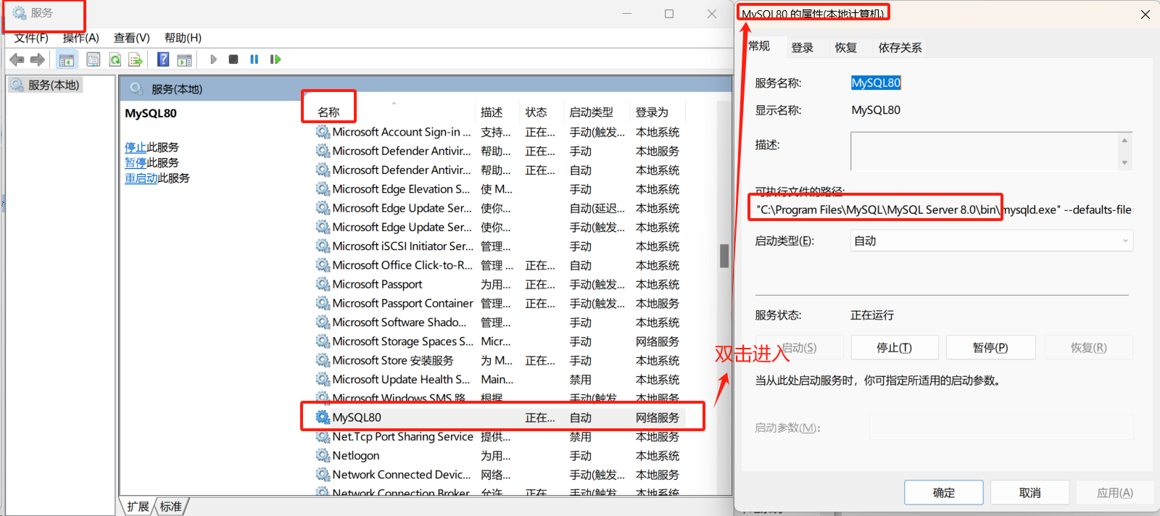Viewport: 1160px width, 516px height.
Task: Click the 描述 box scroll-down arrow
Action: coord(1124,162)
